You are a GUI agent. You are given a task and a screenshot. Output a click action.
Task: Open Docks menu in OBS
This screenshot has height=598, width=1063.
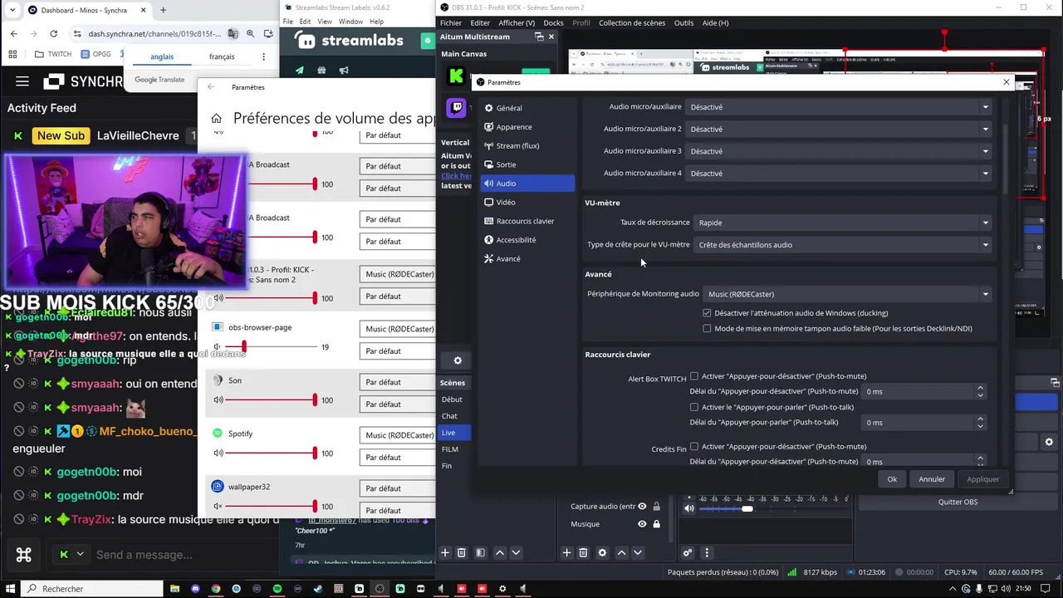tap(553, 22)
